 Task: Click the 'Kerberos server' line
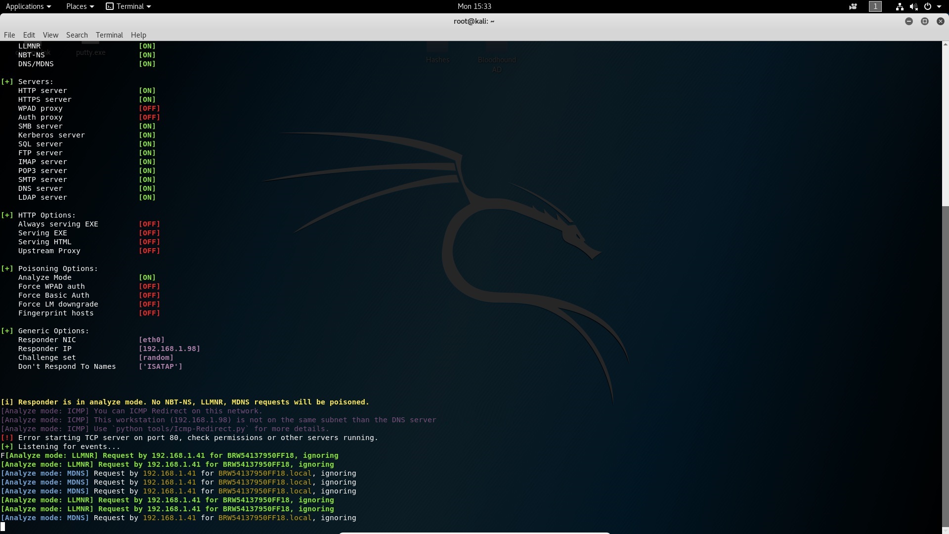point(87,135)
